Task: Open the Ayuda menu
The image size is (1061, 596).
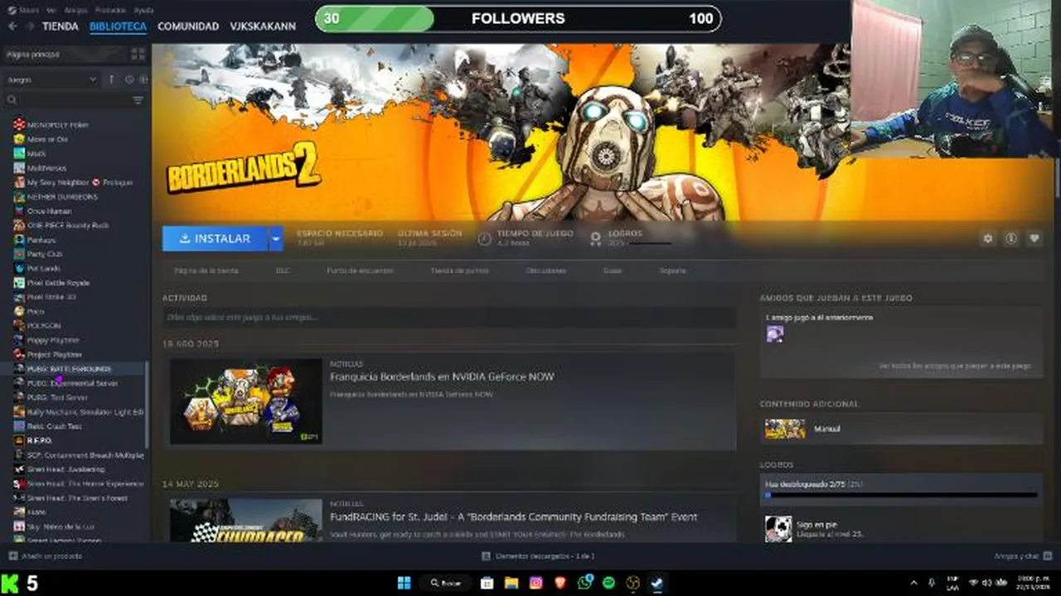Action: click(143, 10)
